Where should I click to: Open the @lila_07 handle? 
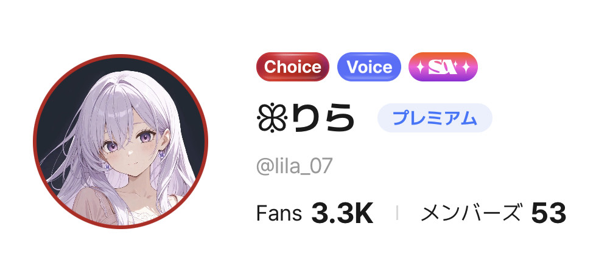coord(295,166)
